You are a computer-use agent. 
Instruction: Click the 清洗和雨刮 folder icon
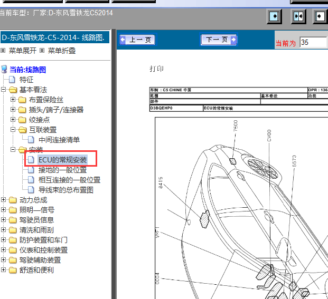13,230
